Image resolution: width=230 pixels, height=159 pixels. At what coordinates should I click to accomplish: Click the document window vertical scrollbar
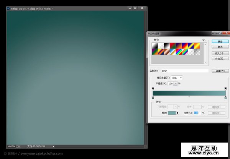click(146, 78)
